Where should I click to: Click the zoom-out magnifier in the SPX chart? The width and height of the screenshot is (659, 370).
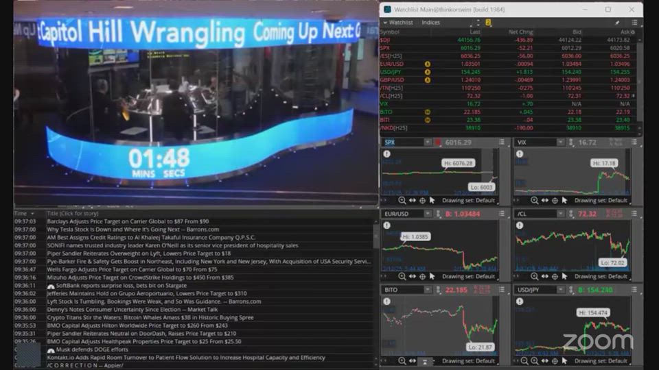tap(402, 201)
